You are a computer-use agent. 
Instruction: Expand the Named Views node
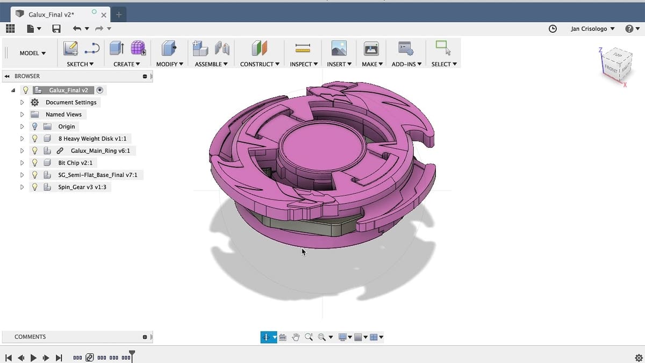coord(22,115)
